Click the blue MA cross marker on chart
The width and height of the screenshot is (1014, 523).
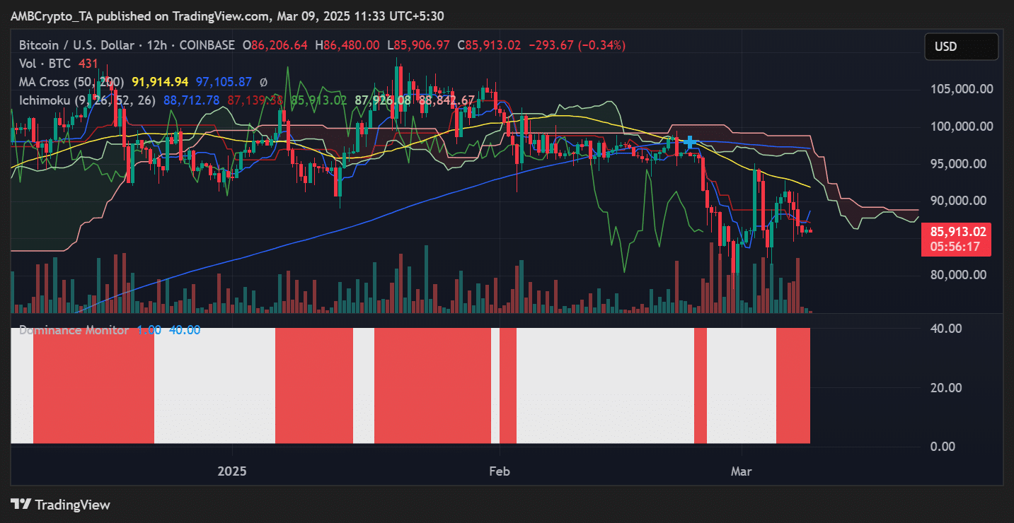tap(689, 143)
